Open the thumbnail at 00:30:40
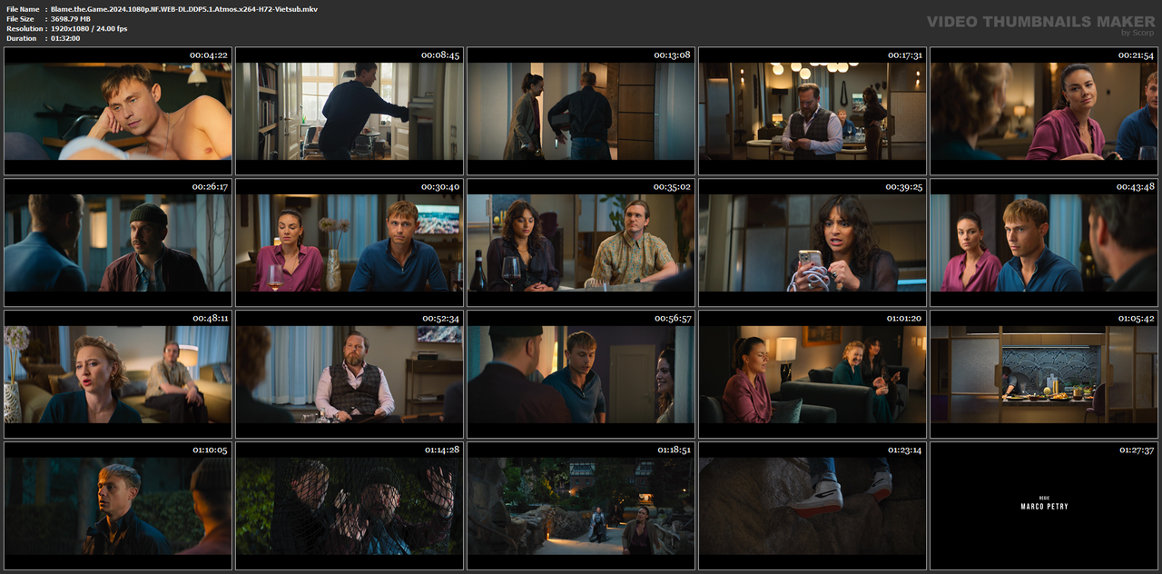The width and height of the screenshot is (1162, 574). [350, 242]
